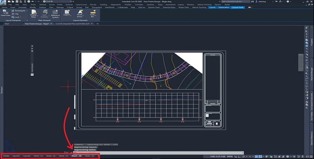314x159 pixels.
Task: Click the Insert View icon
Action: 5,13
